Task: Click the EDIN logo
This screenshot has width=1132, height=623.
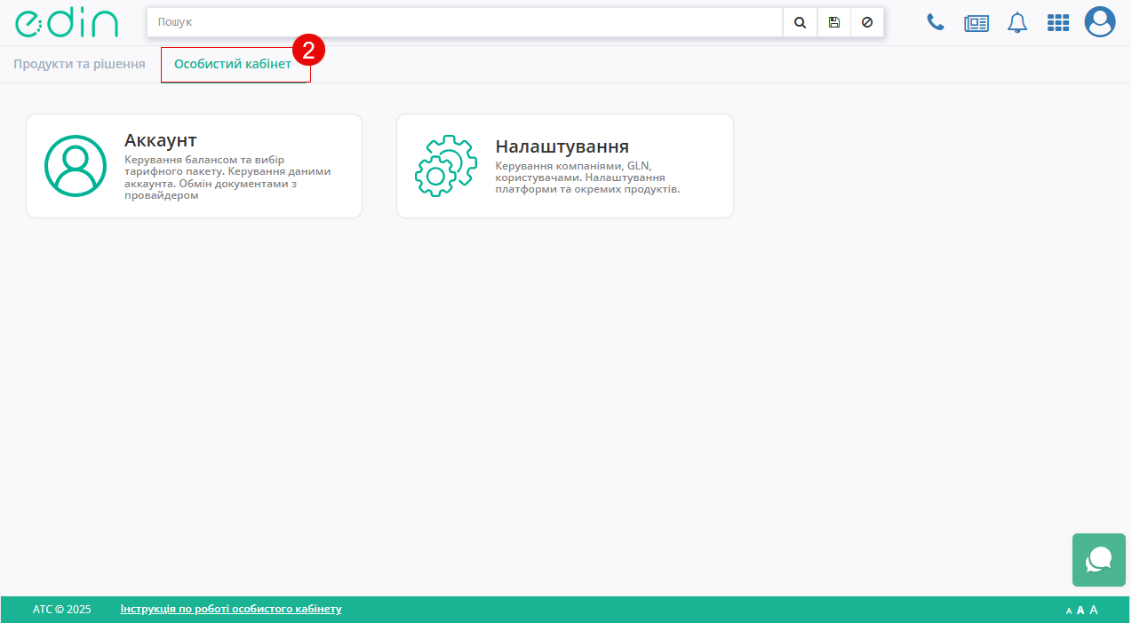Action: coord(67,23)
